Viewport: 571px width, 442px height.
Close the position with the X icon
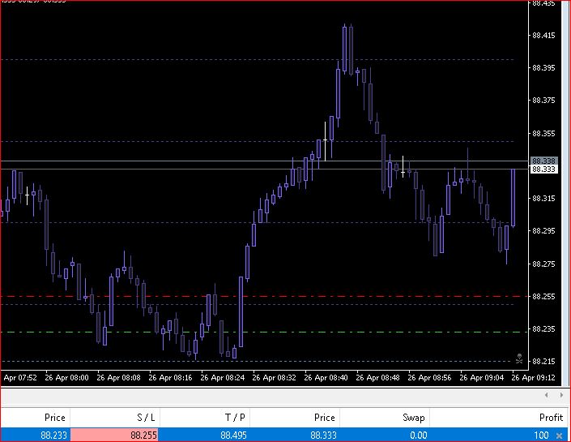559,436
